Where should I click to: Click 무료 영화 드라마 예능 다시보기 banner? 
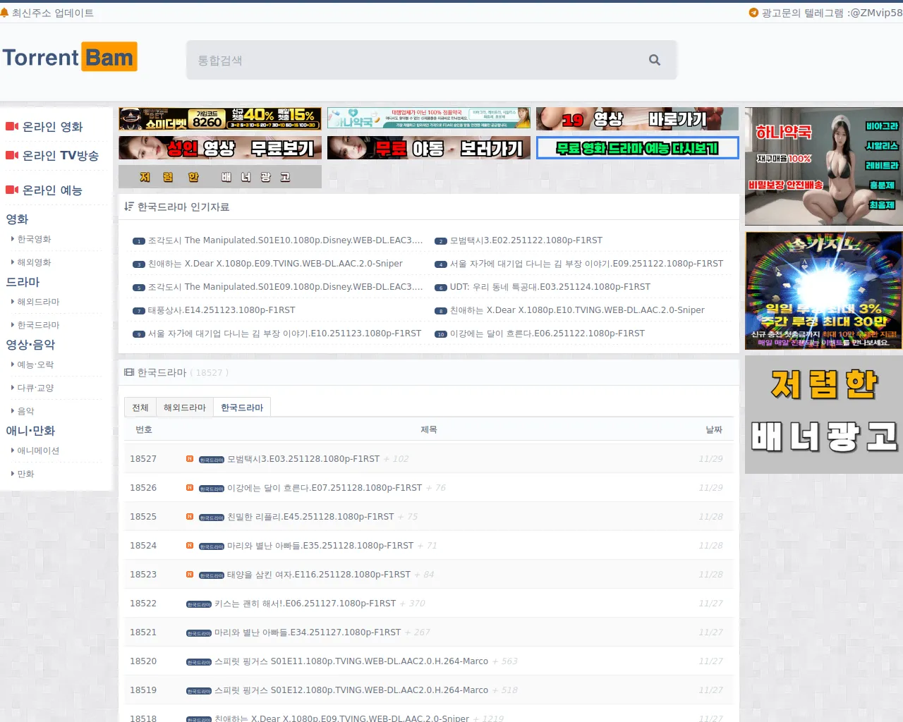pos(638,148)
